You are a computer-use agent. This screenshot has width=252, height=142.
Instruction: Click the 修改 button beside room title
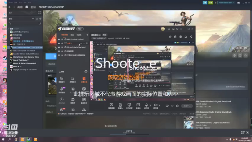[x=105, y=35]
